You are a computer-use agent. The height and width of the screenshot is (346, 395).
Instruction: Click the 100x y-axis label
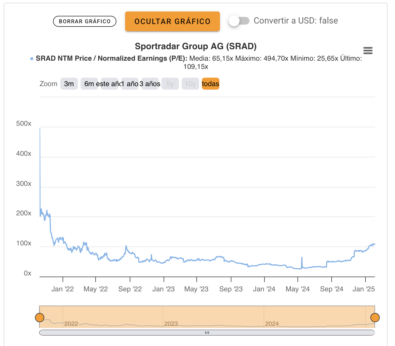point(24,243)
